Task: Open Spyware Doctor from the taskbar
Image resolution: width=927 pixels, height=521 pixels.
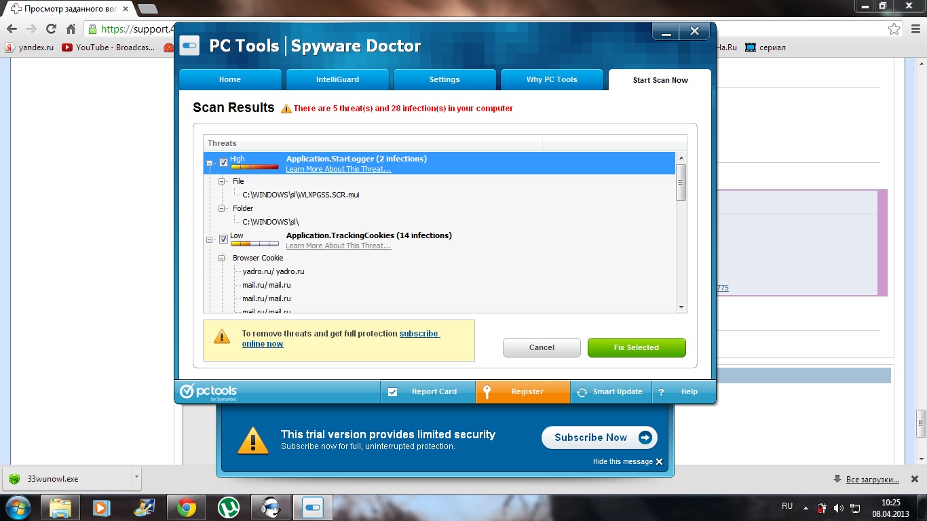Action: pyautogui.click(x=313, y=507)
